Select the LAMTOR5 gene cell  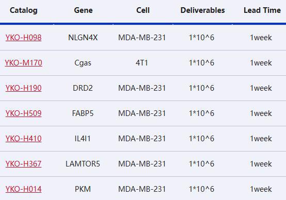(x=83, y=164)
